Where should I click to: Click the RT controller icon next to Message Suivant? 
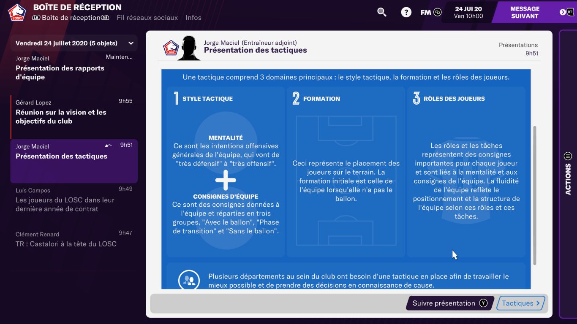[x=570, y=12]
